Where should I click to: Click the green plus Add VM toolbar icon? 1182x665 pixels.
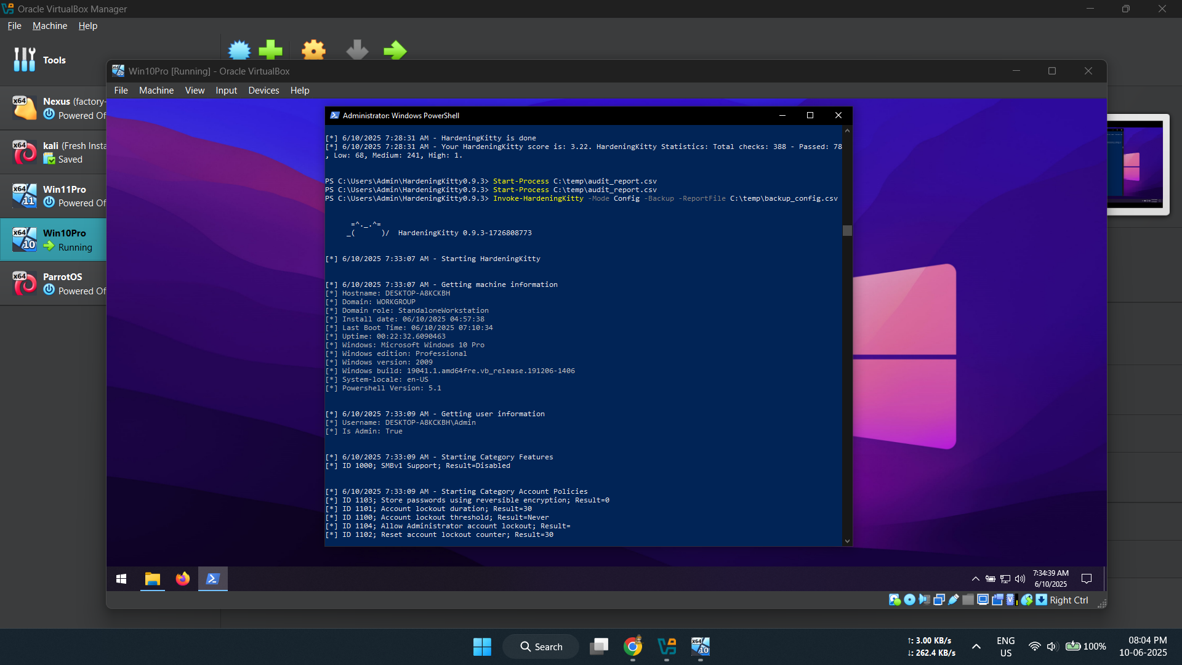[271, 50]
